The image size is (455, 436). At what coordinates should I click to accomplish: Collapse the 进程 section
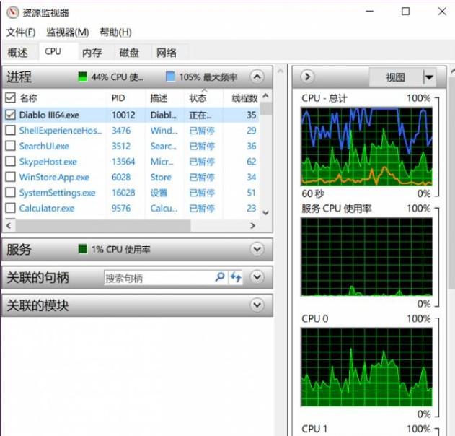[257, 77]
